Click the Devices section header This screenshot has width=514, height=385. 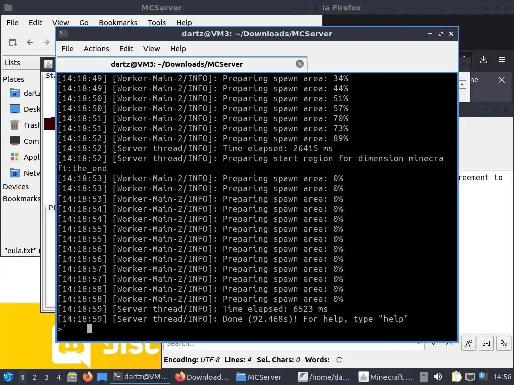coord(16,187)
